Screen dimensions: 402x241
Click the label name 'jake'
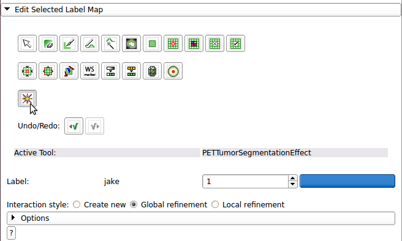click(x=112, y=182)
